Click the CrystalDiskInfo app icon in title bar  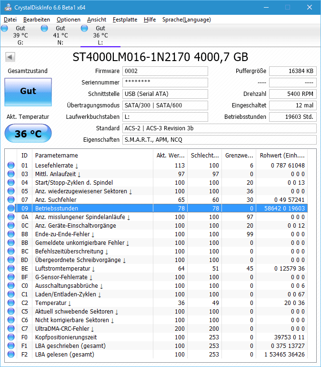8,7
